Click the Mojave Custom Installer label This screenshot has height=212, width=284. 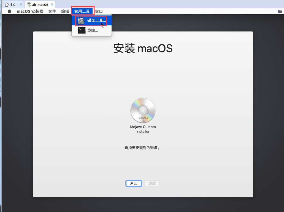point(143,129)
